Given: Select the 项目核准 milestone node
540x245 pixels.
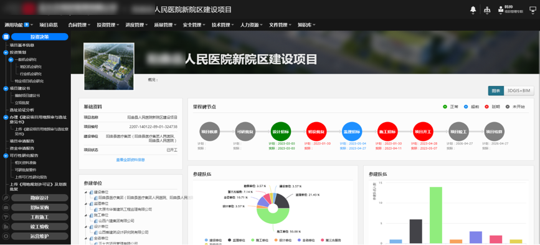Looking at the screenshot, I should pos(210,132).
